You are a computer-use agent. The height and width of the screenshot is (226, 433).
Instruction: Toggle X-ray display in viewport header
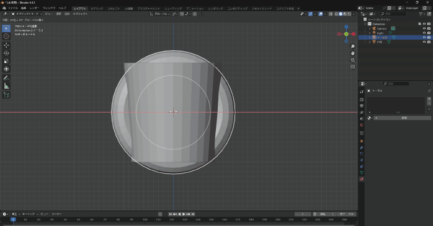click(331, 14)
